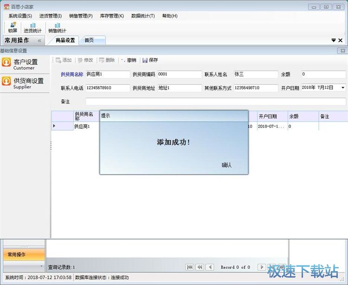Click the 撤销 undo toolbar button
This screenshot has width=348, height=285.
click(x=129, y=60)
